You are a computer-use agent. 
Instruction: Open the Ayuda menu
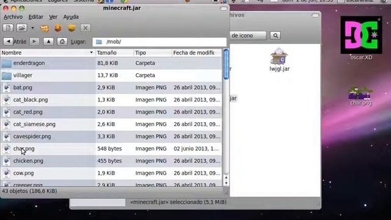point(71,17)
